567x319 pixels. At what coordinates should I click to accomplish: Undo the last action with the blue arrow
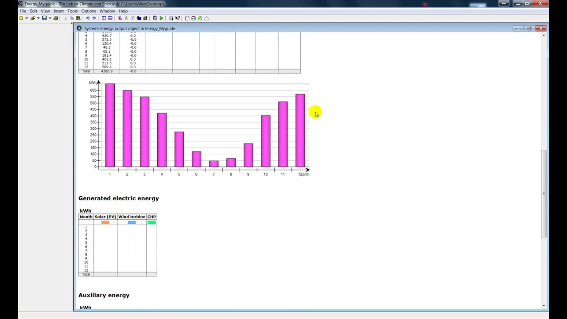88,18
